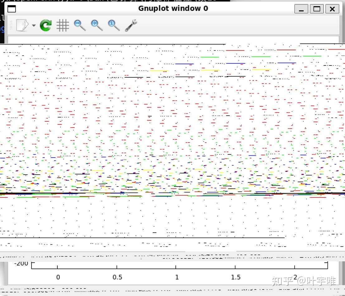Apply the previous zoom settings

[x=80, y=25]
